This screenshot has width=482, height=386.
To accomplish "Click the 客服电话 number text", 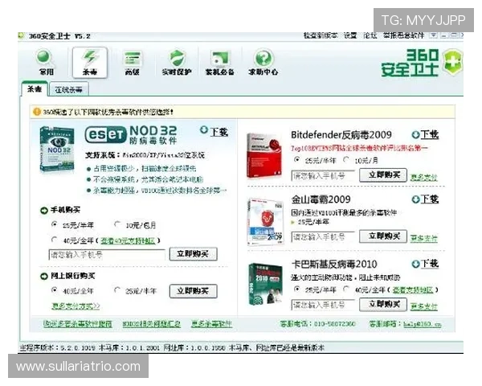I will click(318, 324).
